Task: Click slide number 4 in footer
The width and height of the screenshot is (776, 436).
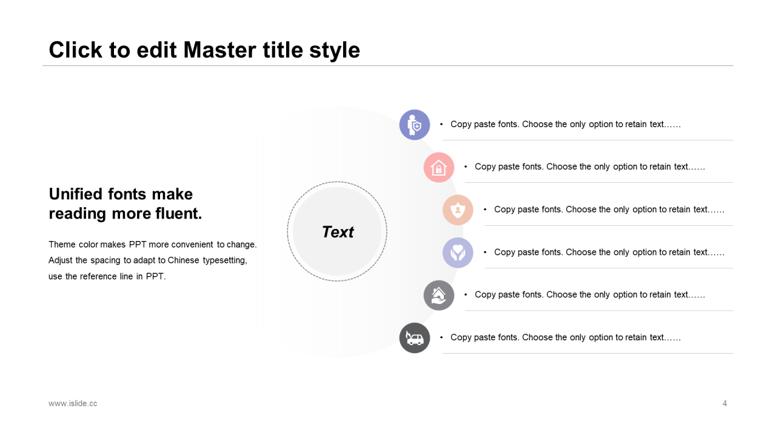Action: [x=724, y=403]
